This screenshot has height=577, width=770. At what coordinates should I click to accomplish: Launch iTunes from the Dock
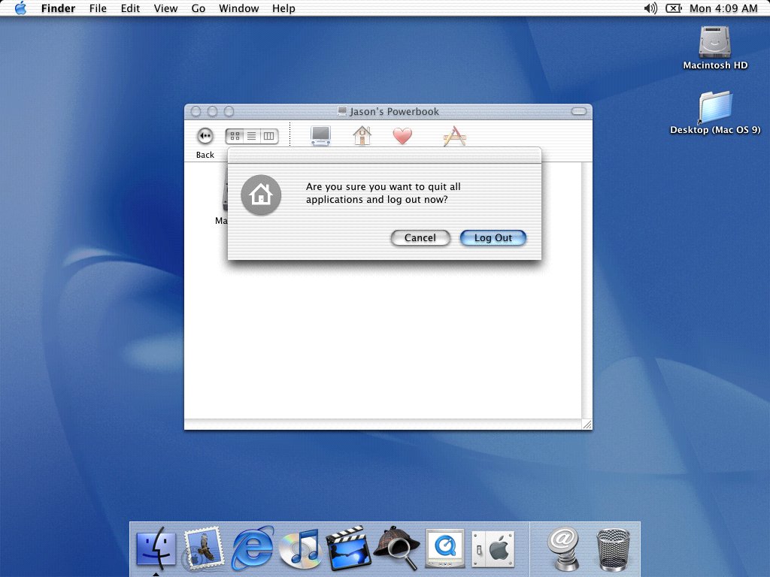[300, 548]
